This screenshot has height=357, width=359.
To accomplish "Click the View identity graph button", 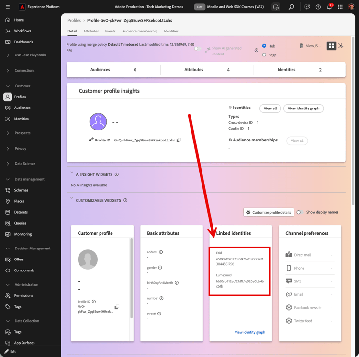I will click(x=303, y=108).
